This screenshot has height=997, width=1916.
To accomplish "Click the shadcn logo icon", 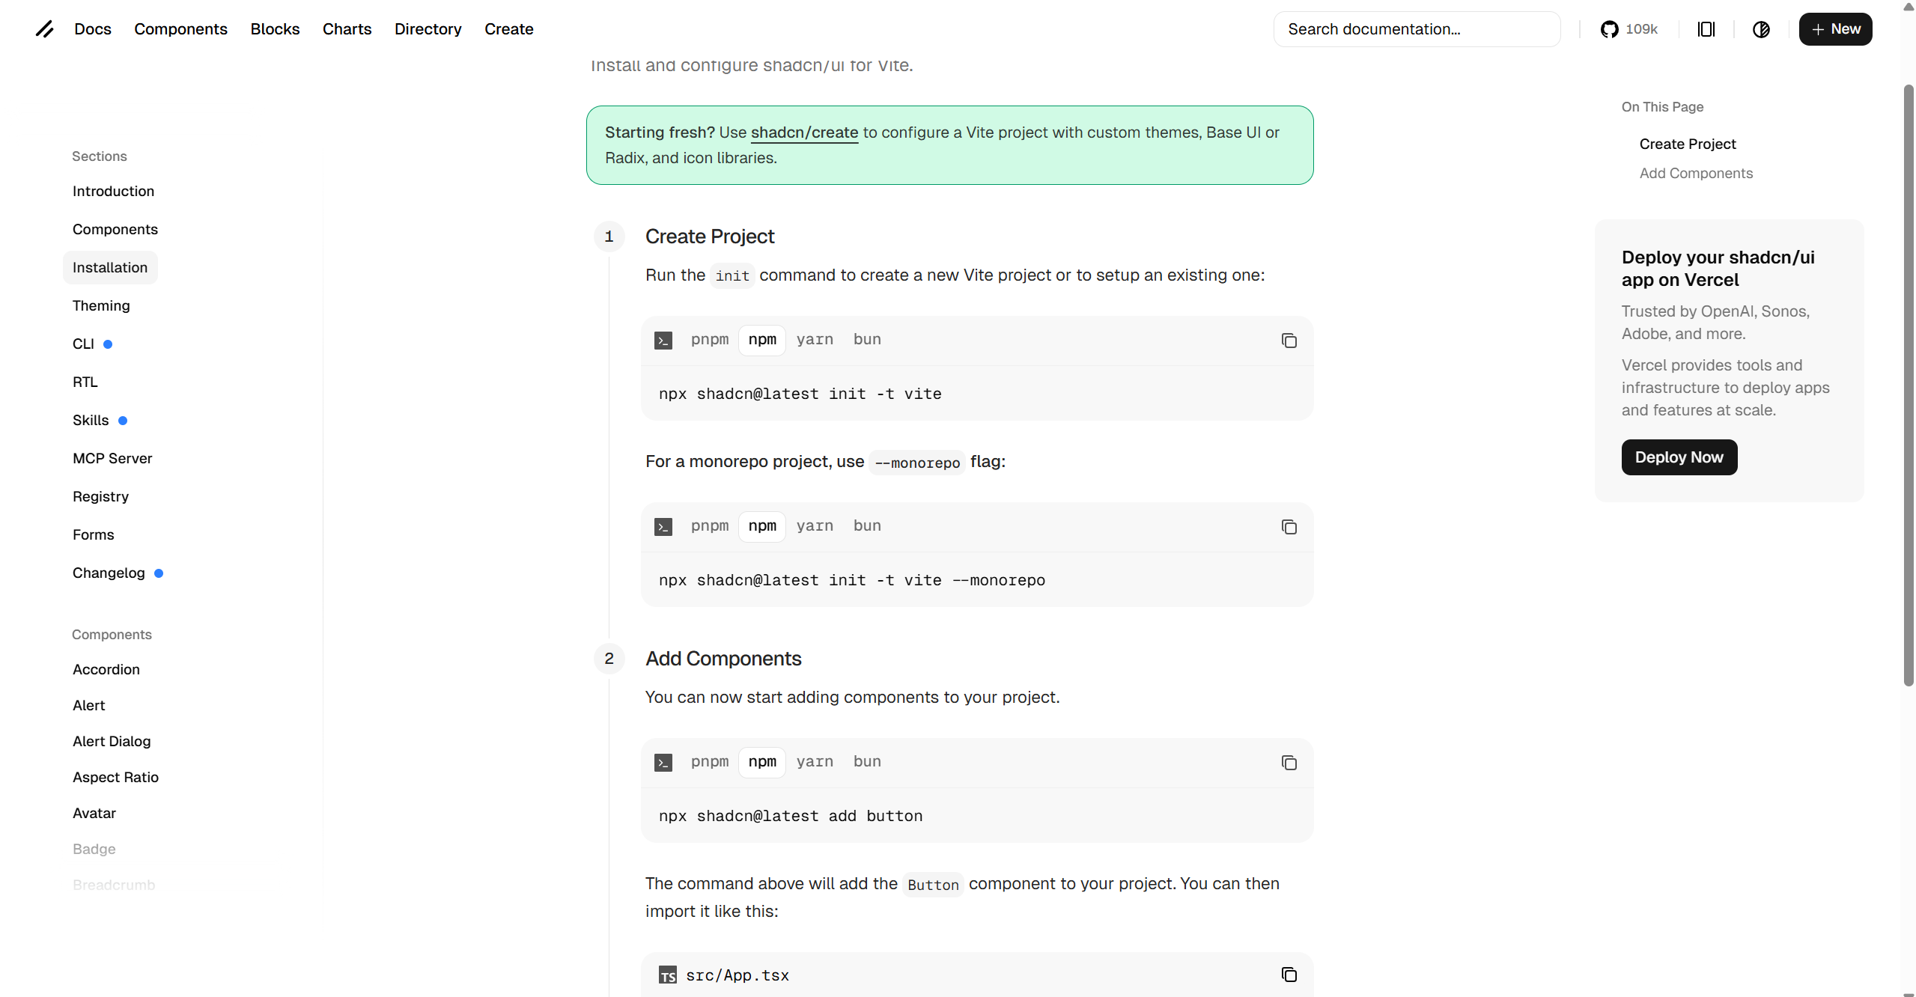I will 45,29.
